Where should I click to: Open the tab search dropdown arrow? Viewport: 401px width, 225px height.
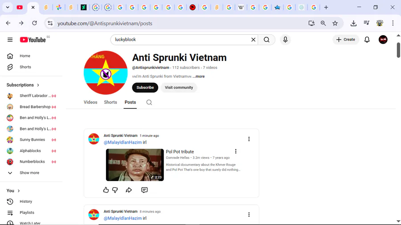pos(8,8)
